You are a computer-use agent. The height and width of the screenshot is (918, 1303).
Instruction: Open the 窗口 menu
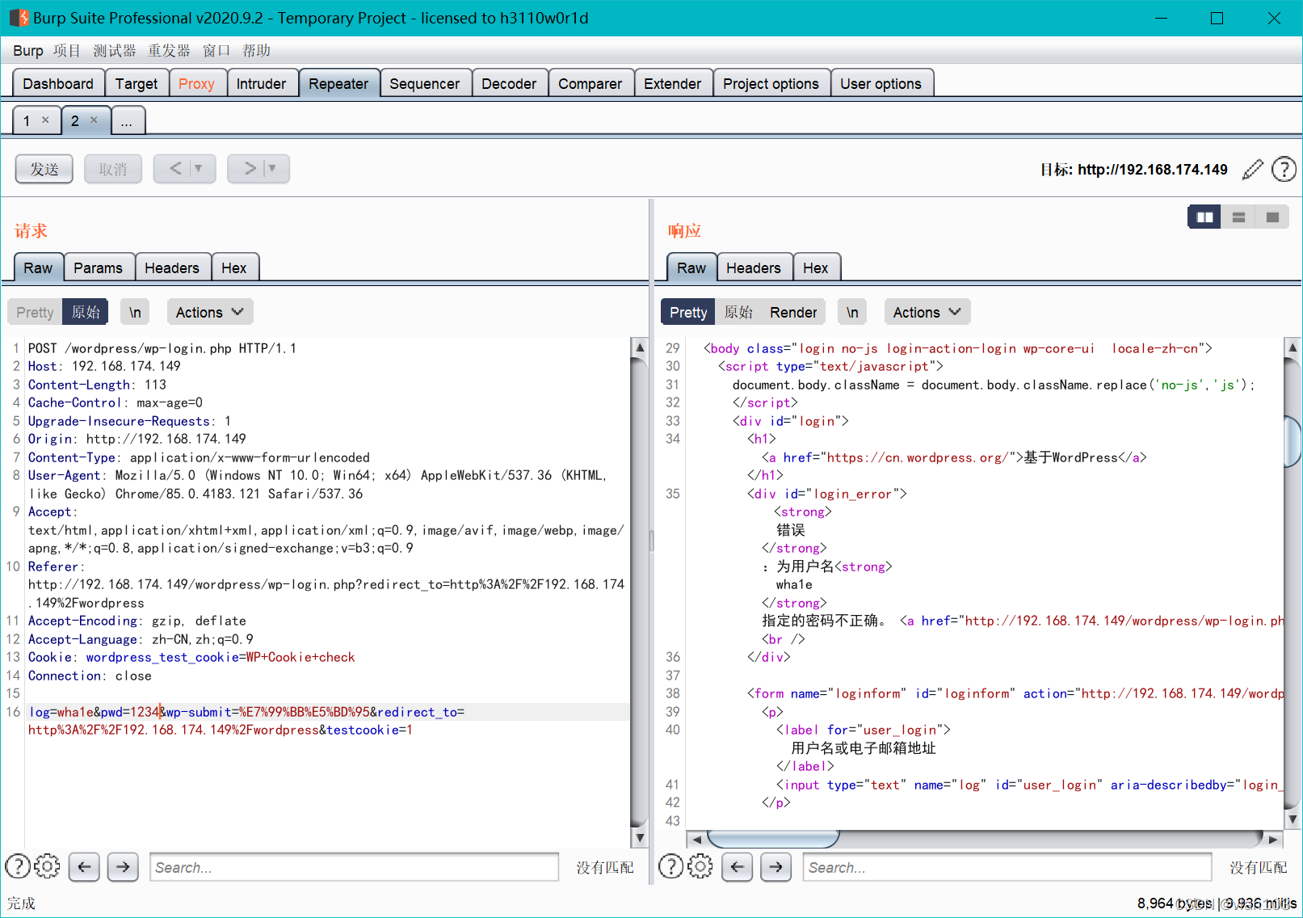coord(216,51)
